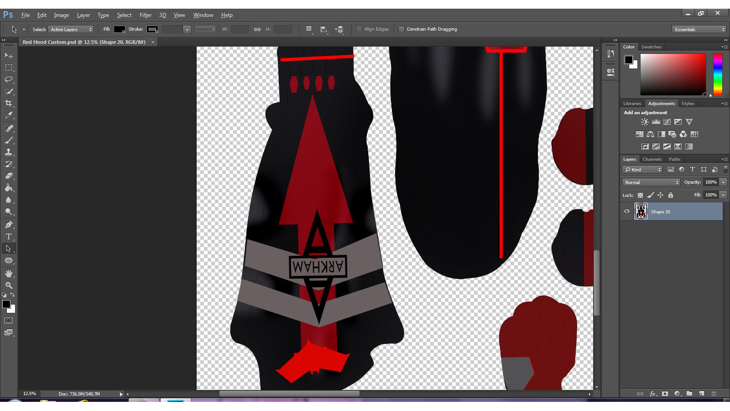Viewport: 730px width, 411px height.
Task: Toggle link width and height
Action: point(257,29)
